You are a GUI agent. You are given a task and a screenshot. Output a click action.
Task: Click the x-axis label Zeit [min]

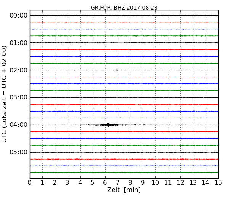pyautogui.click(x=124, y=190)
